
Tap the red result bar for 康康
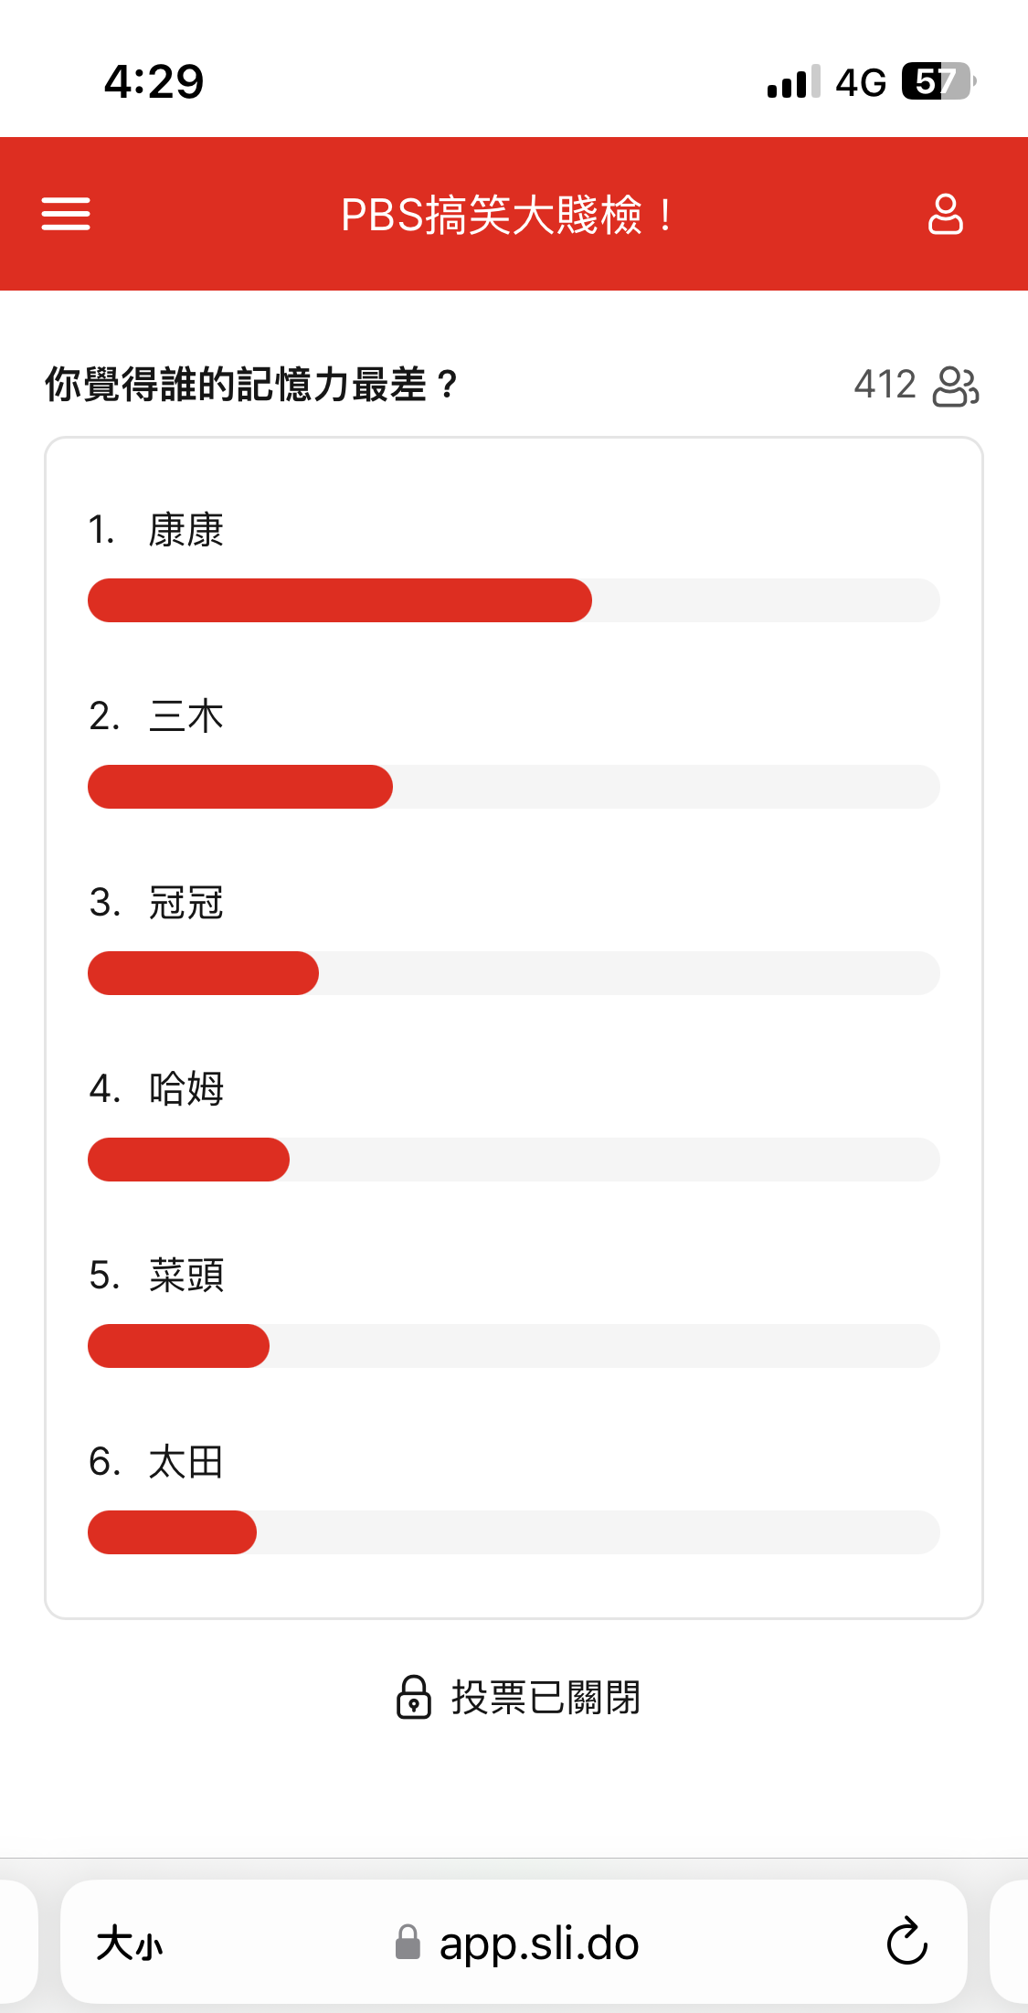pyautogui.click(x=340, y=600)
